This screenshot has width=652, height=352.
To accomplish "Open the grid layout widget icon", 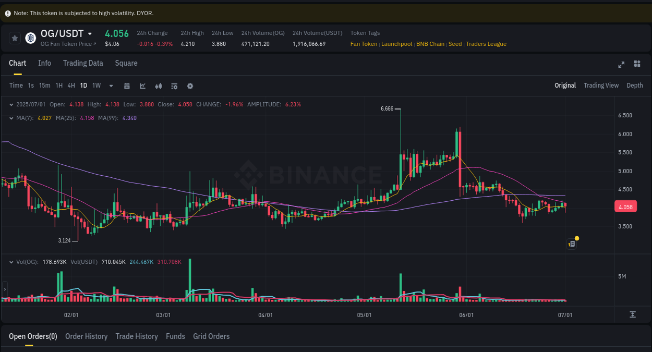I will tap(637, 64).
